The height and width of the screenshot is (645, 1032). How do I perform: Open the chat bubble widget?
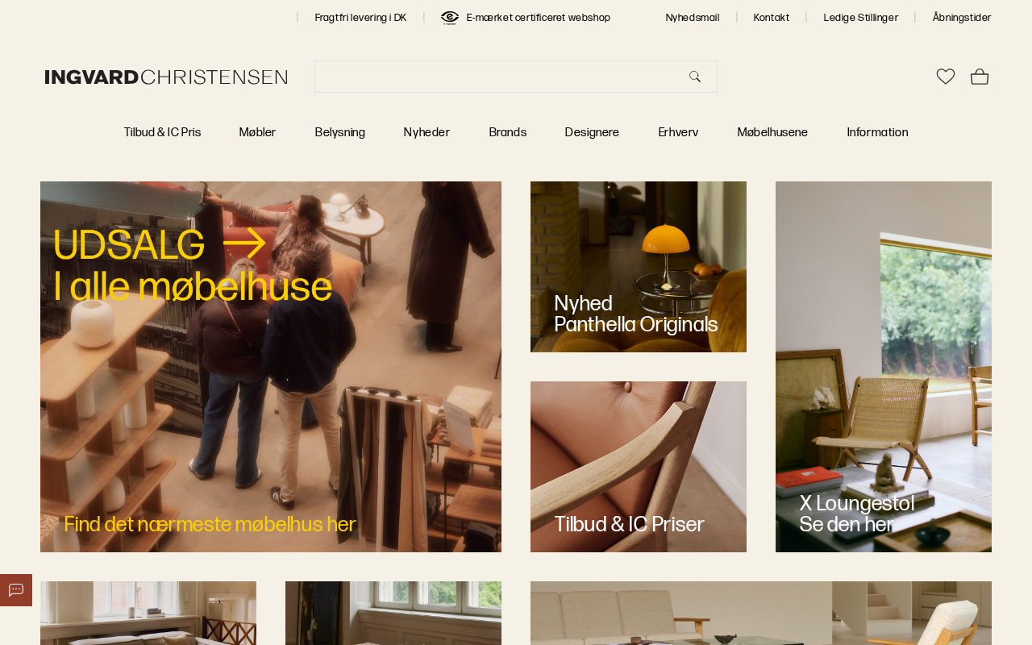coord(16,590)
